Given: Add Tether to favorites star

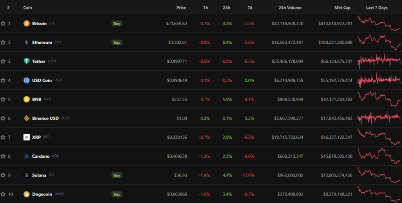Looking at the screenshot, I should coord(3,61).
